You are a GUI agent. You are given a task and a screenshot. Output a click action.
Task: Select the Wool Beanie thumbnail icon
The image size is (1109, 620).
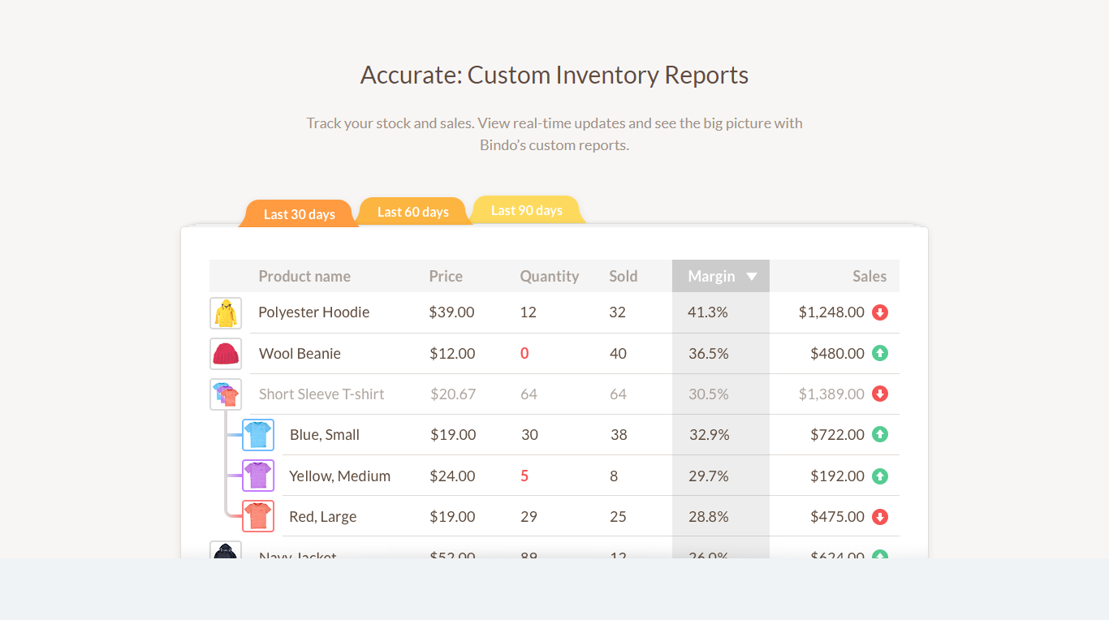[x=226, y=353]
